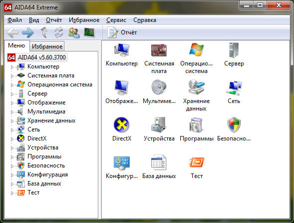Select Операционная система in the tree

[x=60, y=84]
